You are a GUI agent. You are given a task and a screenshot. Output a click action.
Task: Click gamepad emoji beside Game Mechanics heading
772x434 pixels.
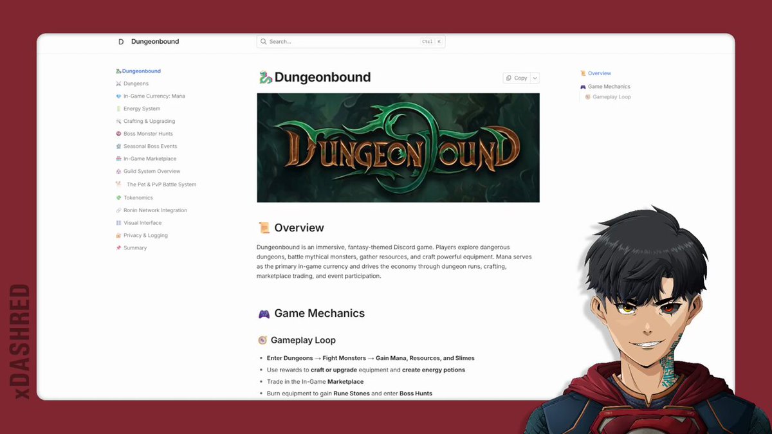point(264,314)
